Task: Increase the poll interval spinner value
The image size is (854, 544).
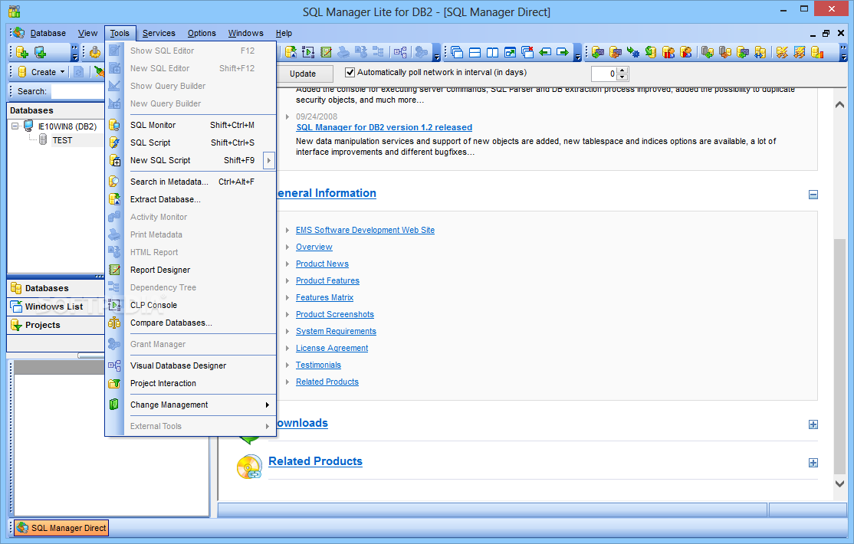Action: click(x=622, y=70)
